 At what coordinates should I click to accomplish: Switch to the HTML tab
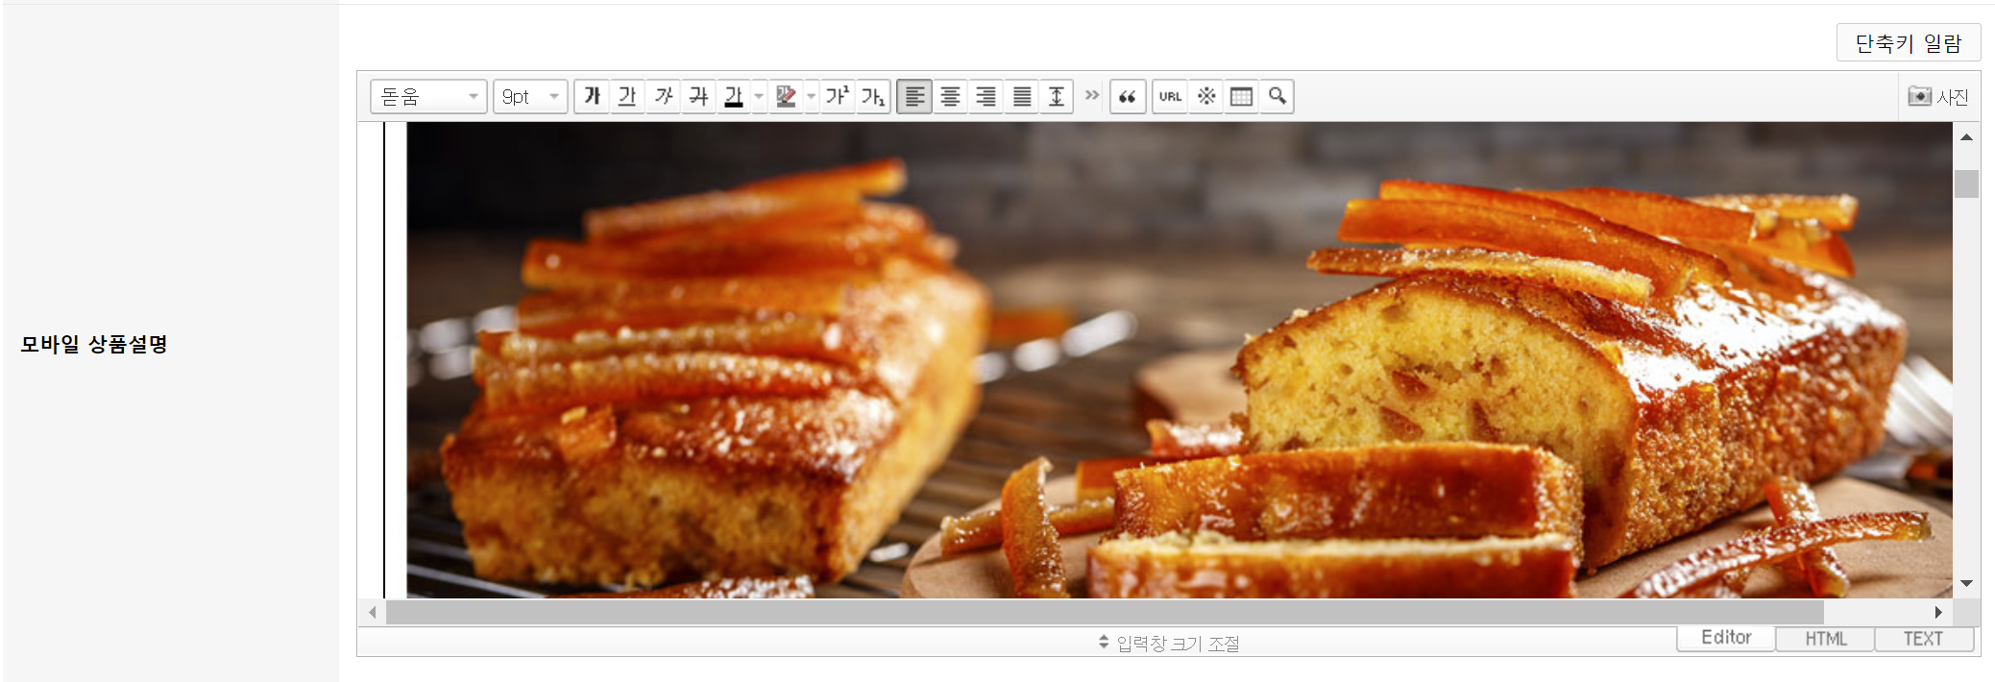tap(1825, 639)
